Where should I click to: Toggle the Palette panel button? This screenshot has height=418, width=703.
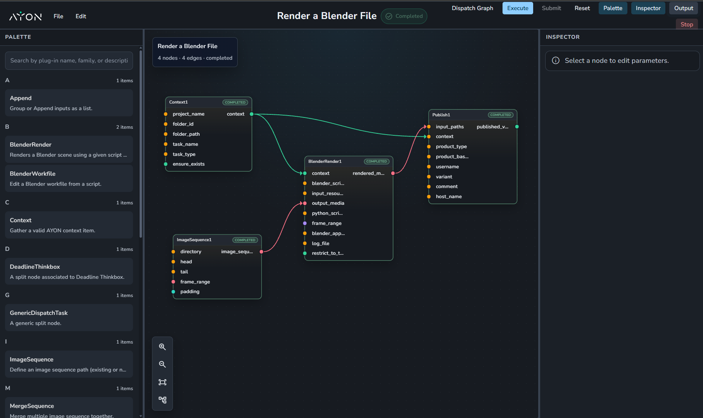coord(613,8)
